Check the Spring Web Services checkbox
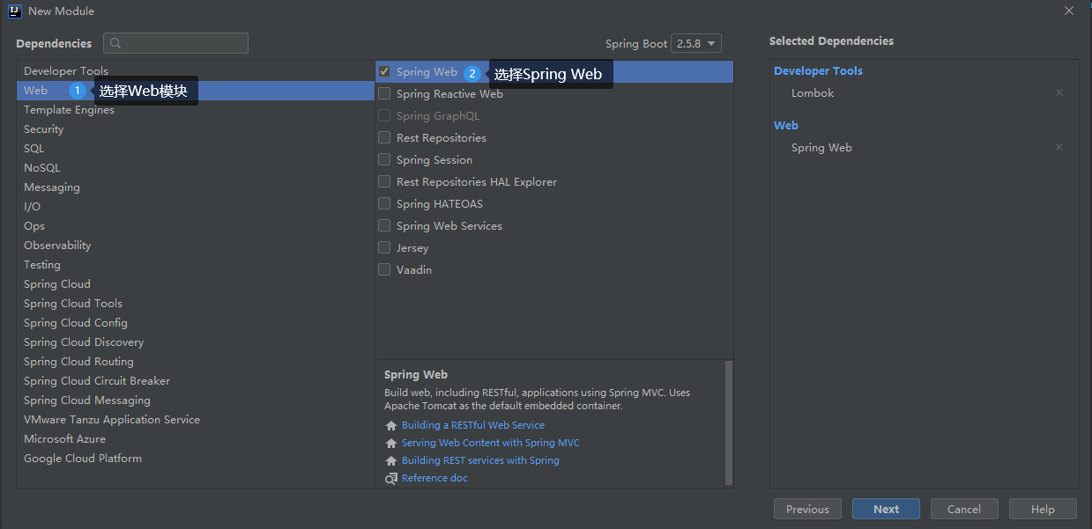Image resolution: width=1092 pixels, height=529 pixels. 384,225
